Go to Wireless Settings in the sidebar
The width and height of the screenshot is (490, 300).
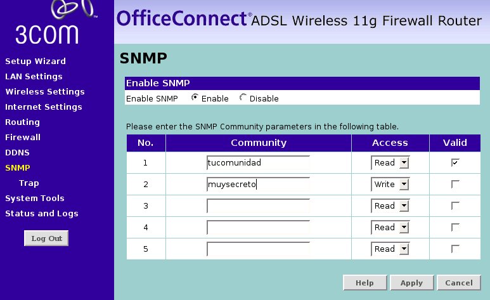(x=45, y=92)
